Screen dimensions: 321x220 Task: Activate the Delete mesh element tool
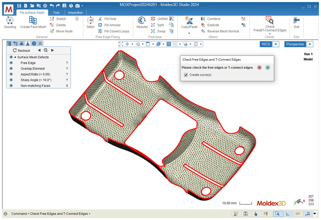tap(58, 25)
